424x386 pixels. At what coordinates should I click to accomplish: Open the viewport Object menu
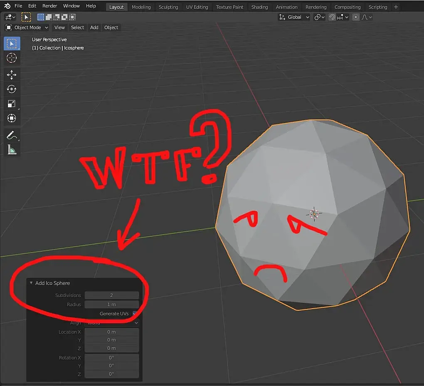tap(111, 27)
